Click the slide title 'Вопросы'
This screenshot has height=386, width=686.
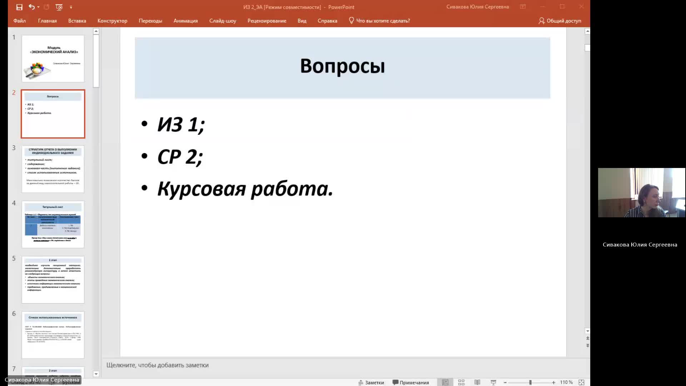(x=342, y=66)
